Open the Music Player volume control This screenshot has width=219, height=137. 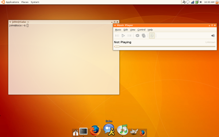point(213,36)
